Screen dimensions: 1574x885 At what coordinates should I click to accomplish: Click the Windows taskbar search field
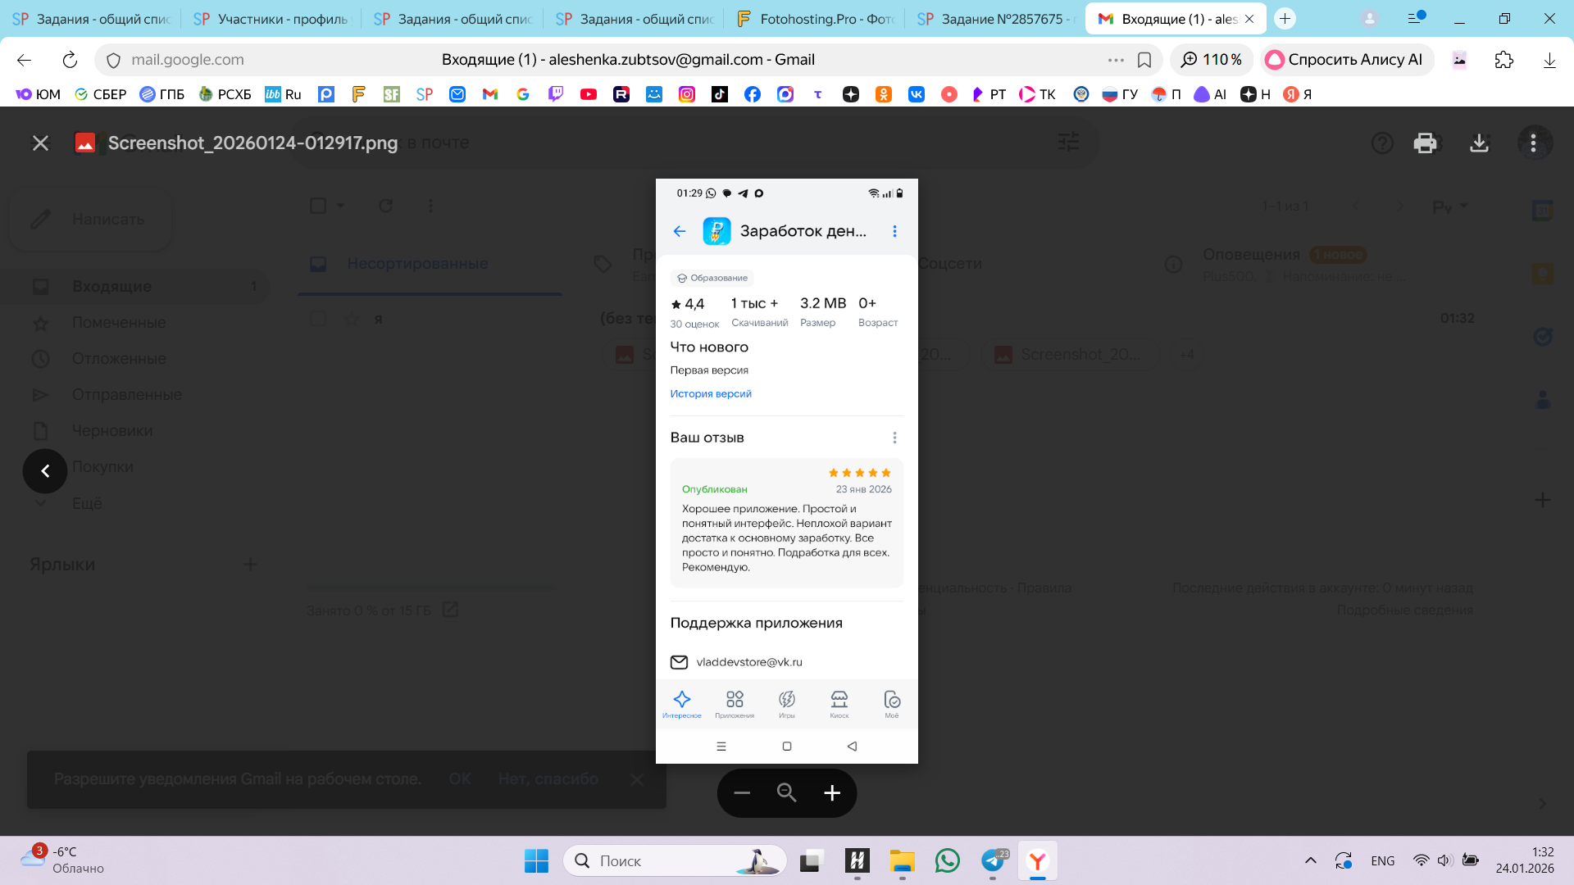click(x=672, y=860)
